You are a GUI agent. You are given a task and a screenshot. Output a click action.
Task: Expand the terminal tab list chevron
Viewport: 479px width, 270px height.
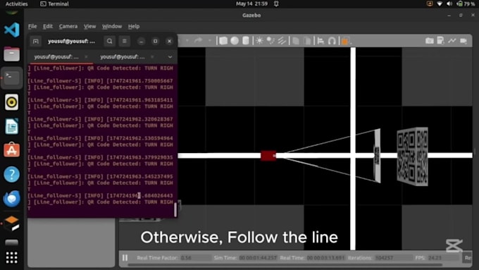(x=170, y=57)
